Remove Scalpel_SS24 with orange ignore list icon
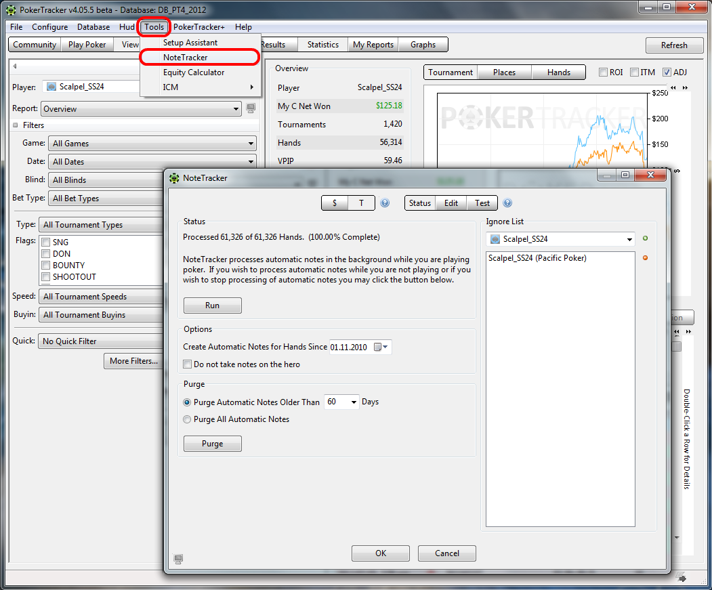This screenshot has height=590, width=712. (x=645, y=258)
